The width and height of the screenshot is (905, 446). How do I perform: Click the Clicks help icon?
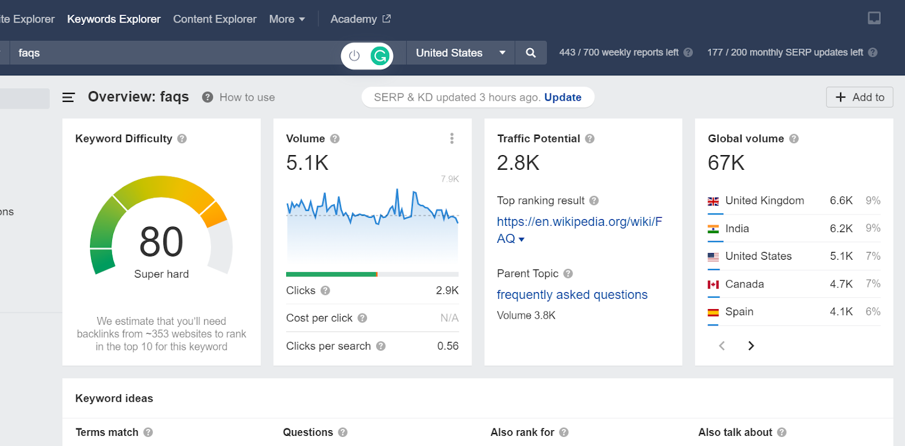325,290
